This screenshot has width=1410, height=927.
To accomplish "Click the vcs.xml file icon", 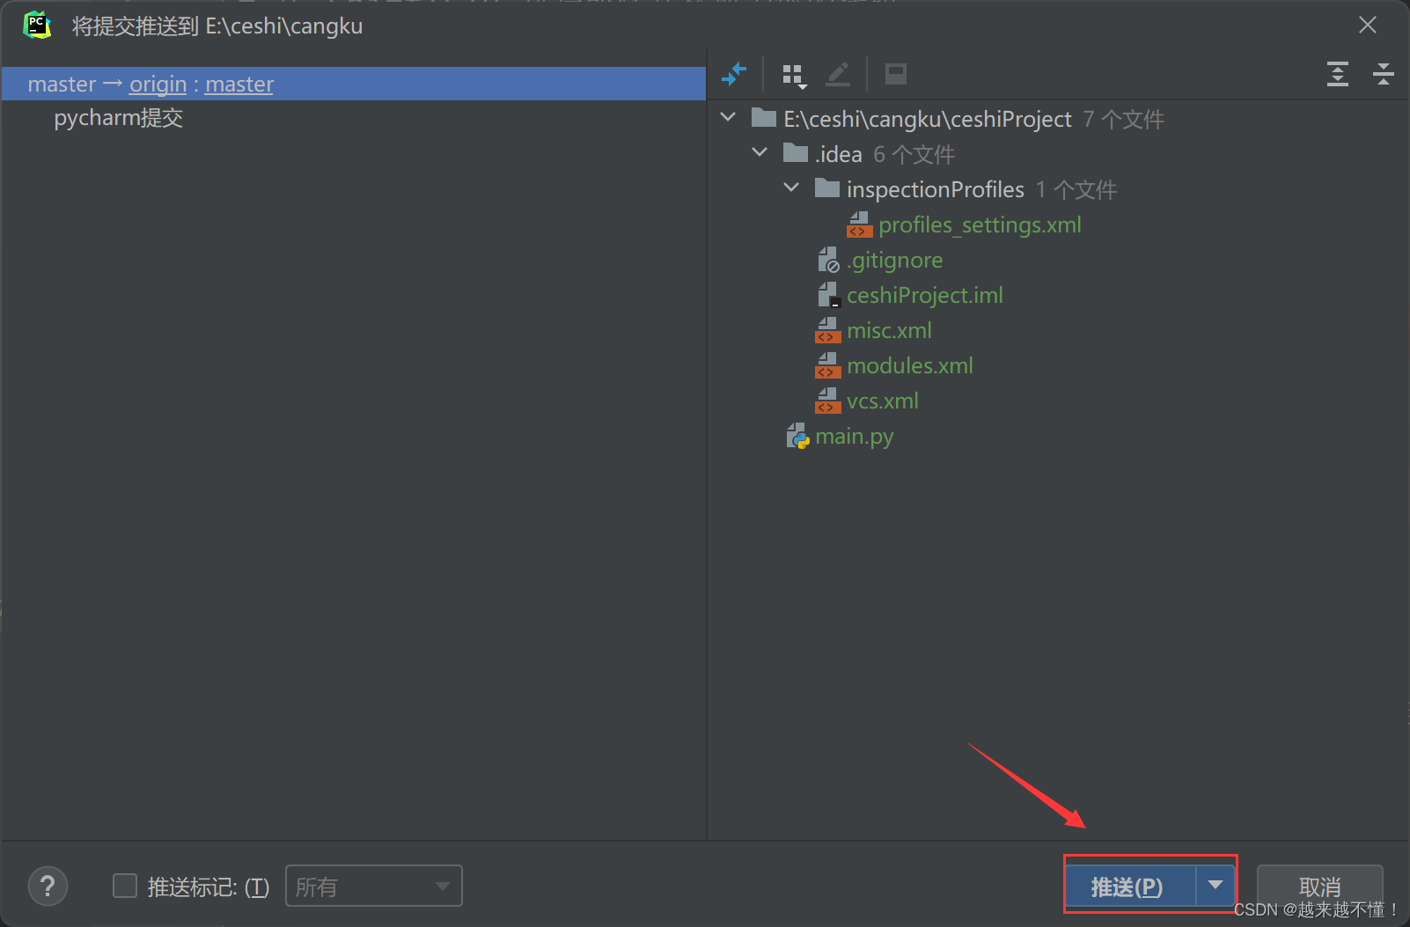I will [827, 401].
